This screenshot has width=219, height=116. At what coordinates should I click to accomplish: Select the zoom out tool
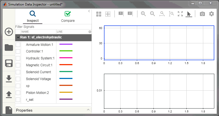click(x=152, y=14)
